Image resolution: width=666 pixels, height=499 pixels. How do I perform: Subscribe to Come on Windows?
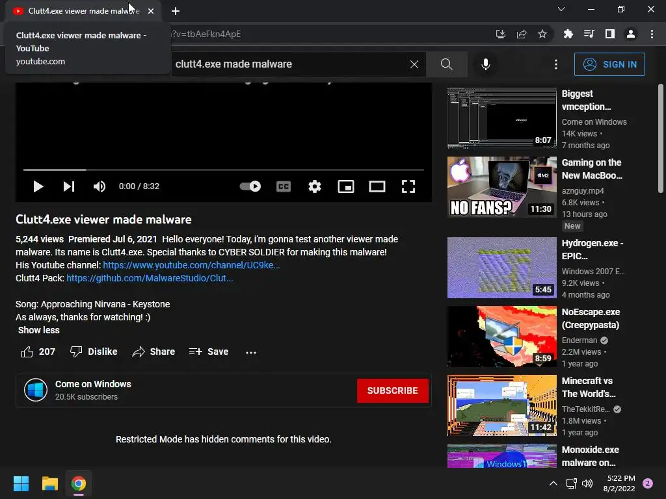point(392,390)
